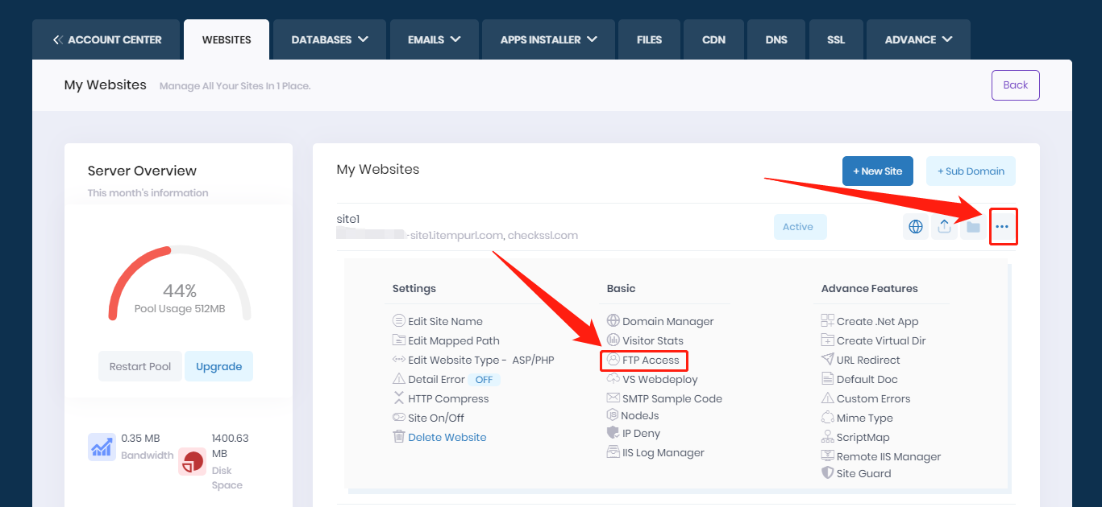Go to the SSL tab
Image resolution: width=1102 pixels, height=507 pixels.
pos(836,39)
